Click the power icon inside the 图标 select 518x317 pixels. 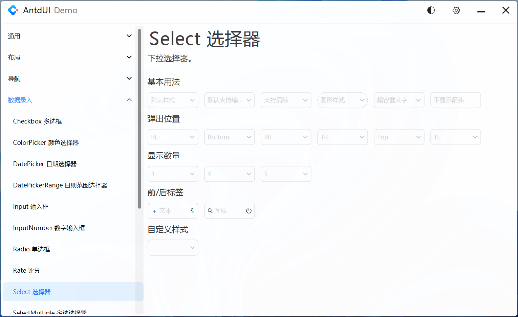click(x=249, y=210)
